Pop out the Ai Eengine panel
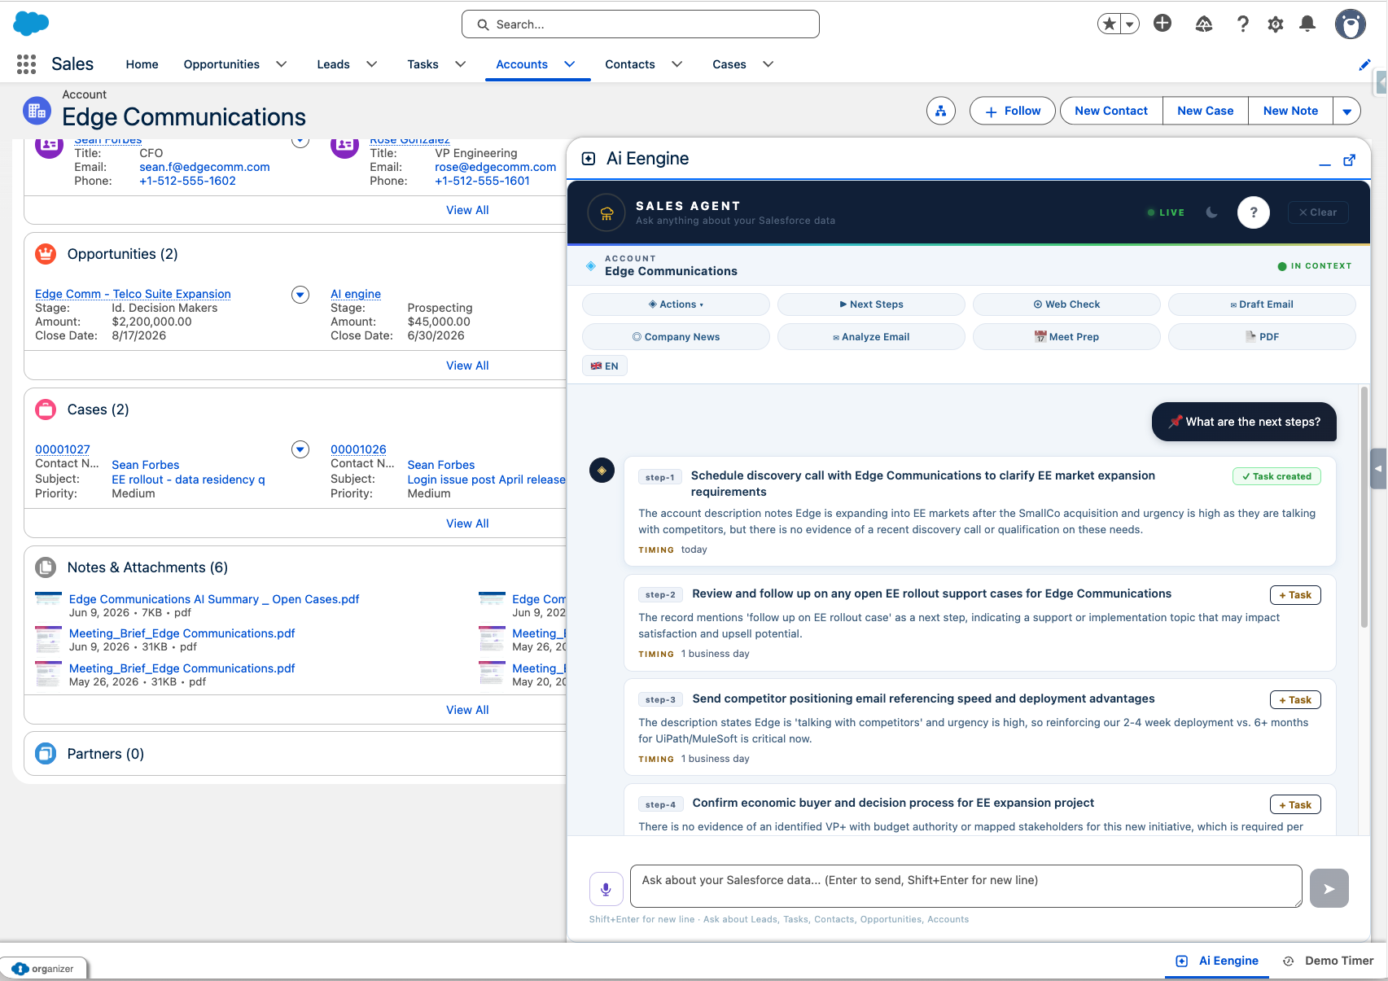1388x981 pixels. 1350,160
